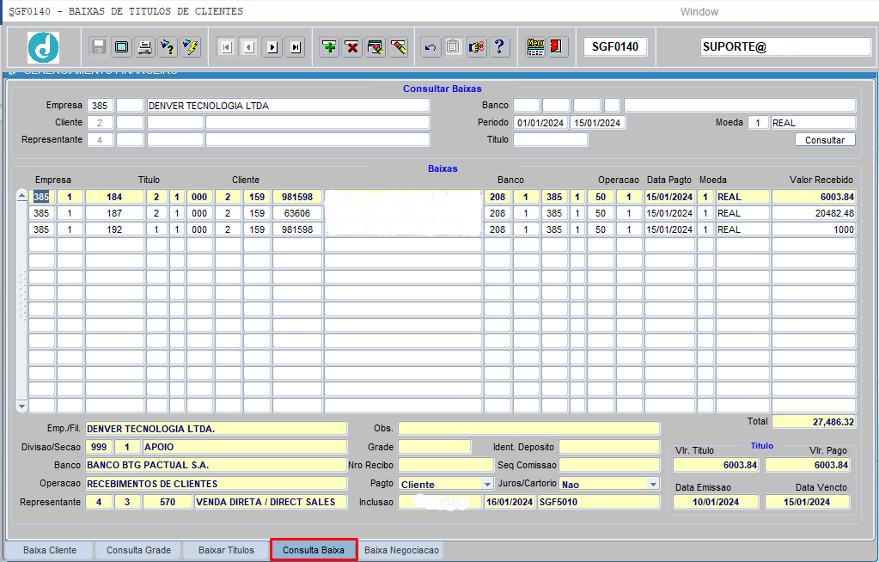Viewport: 879px width, 562px height.
Task: Click the Print toolbar icon
Action: tap(145, 47)
